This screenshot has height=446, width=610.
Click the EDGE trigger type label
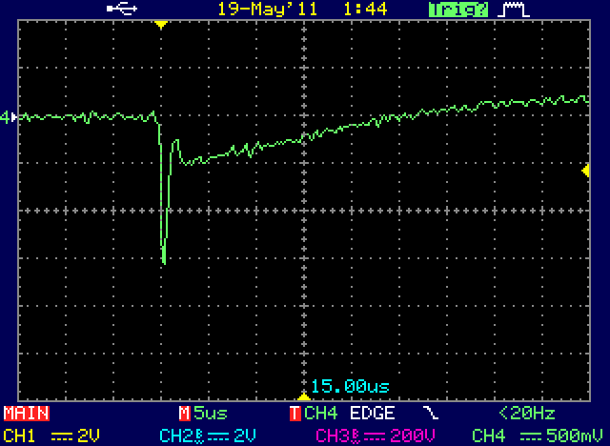coord(373,414)
